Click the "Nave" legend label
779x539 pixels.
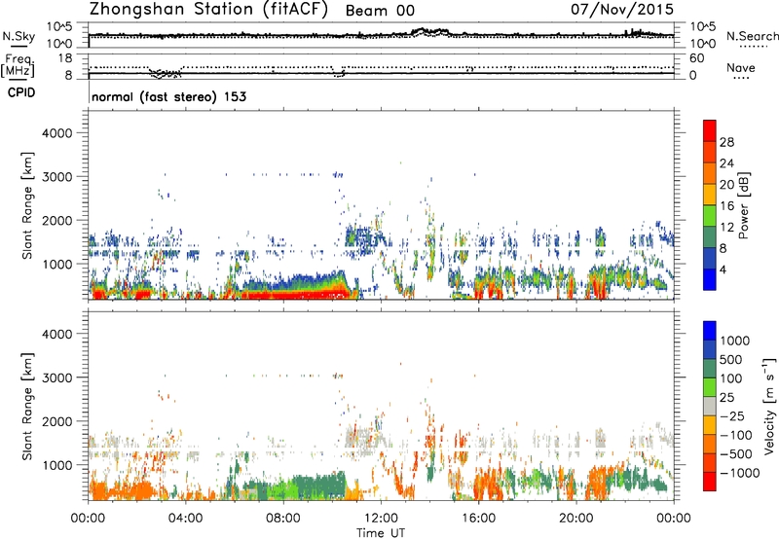tap(740, 67)
